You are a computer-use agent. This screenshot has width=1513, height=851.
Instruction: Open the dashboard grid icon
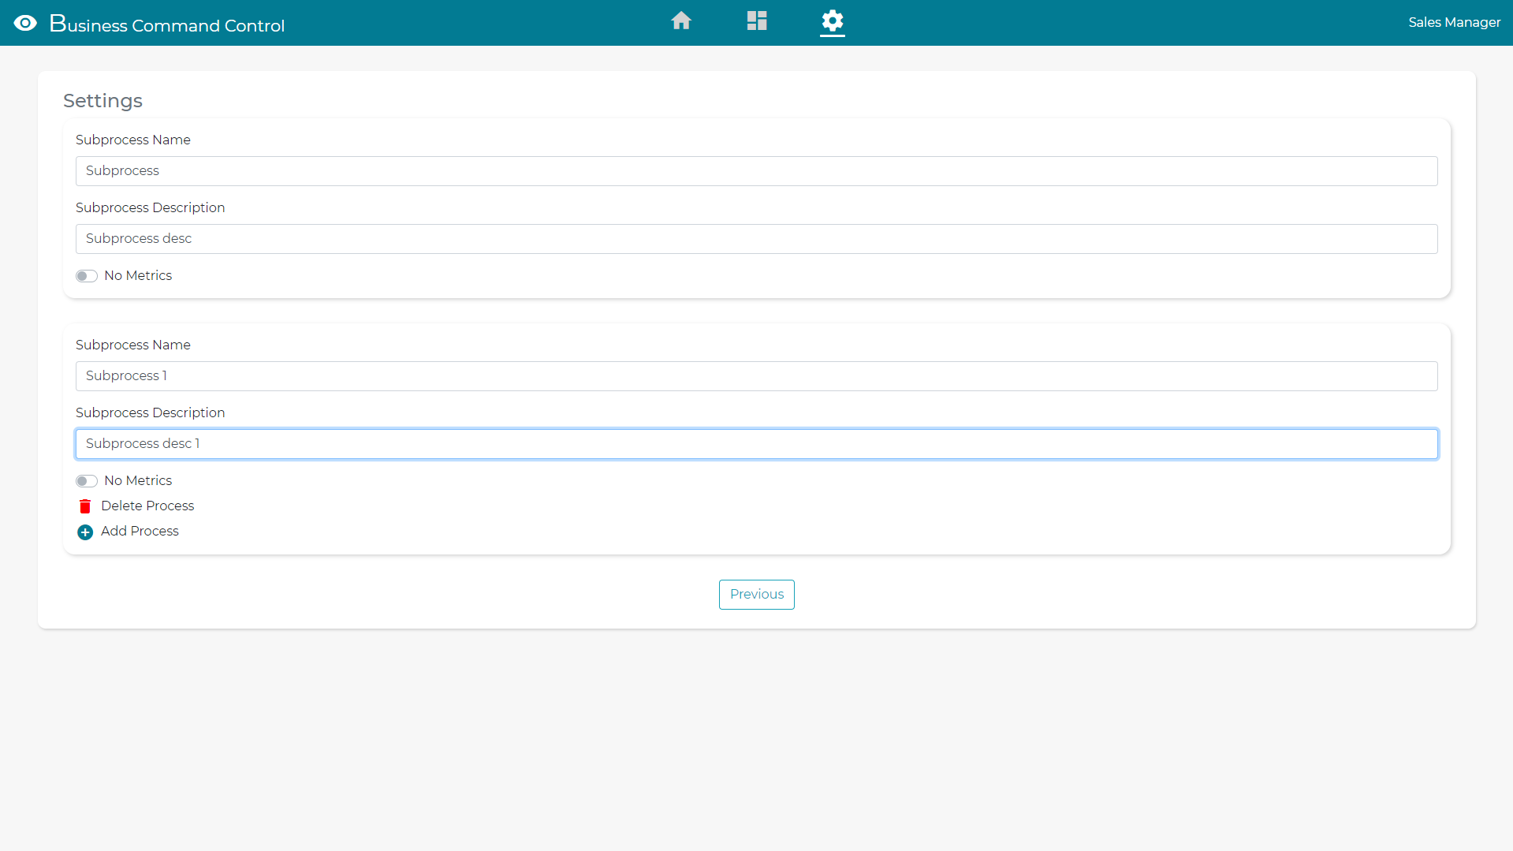pos(757,21)
